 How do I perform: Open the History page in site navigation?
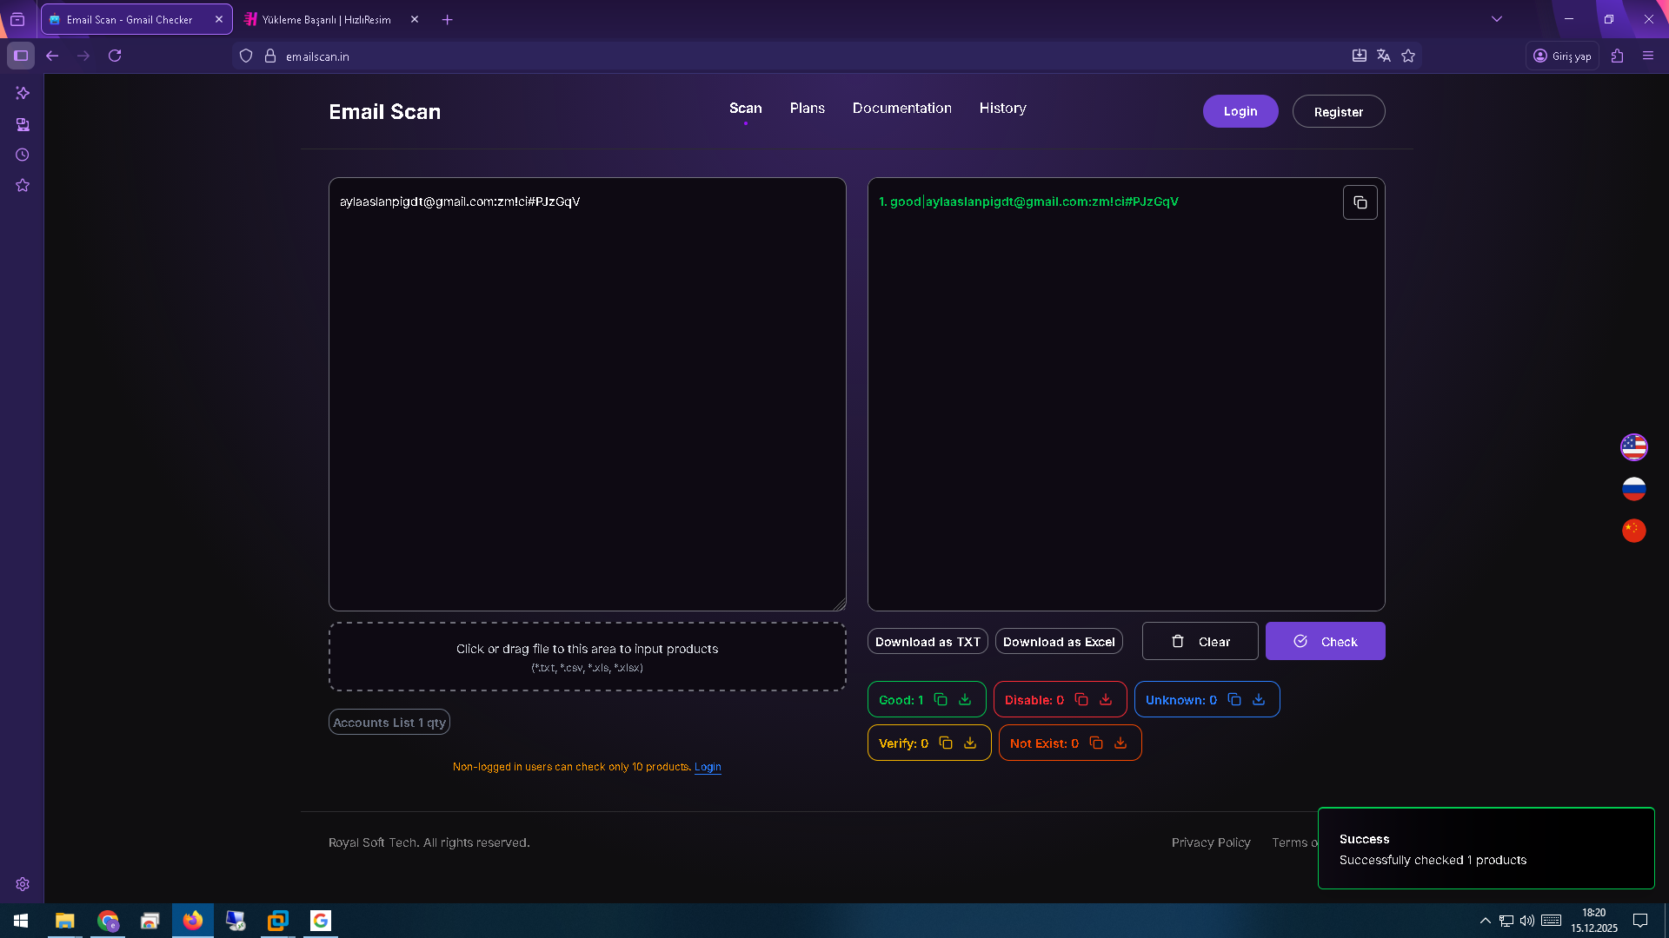(x=1002, y=109)
